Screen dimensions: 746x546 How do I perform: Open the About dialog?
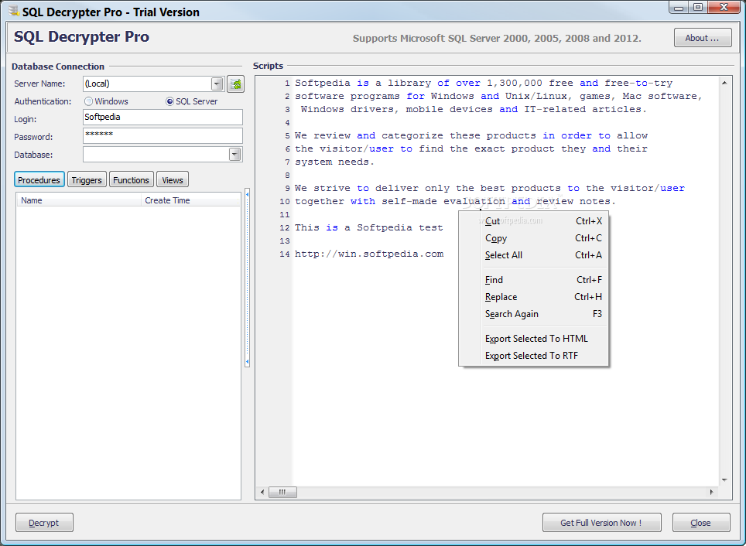point(703,38)
